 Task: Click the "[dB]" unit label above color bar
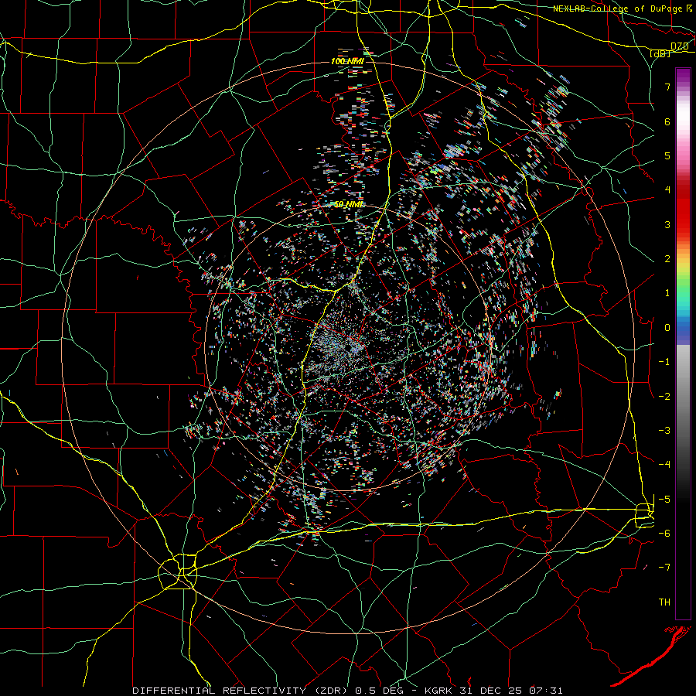point(660,53)
